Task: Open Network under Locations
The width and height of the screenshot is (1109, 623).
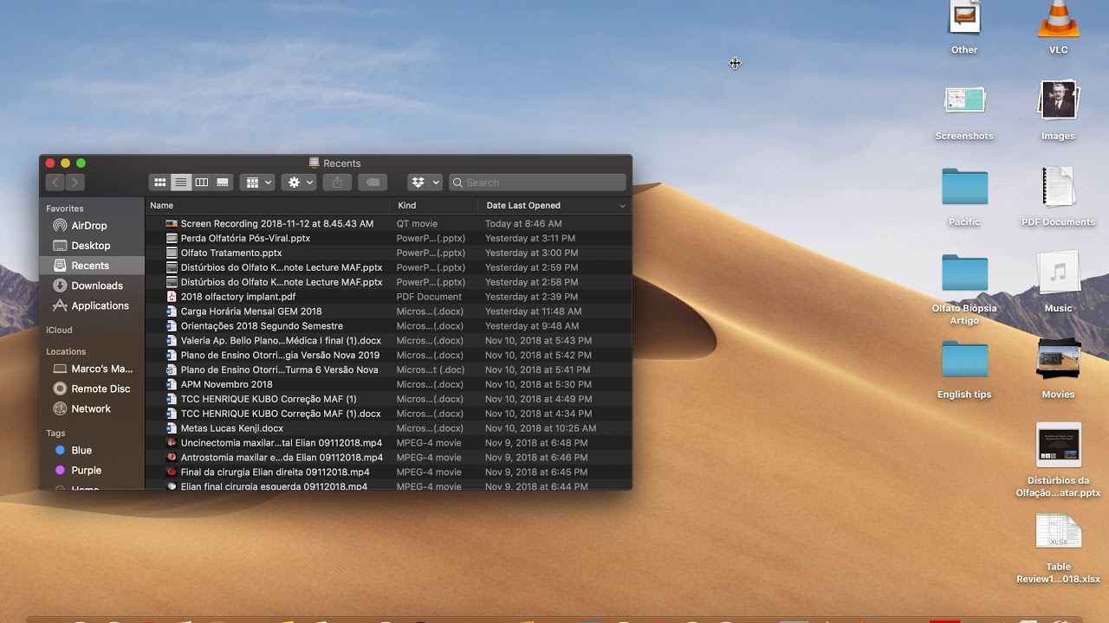Action: click(x=90, y=408)
